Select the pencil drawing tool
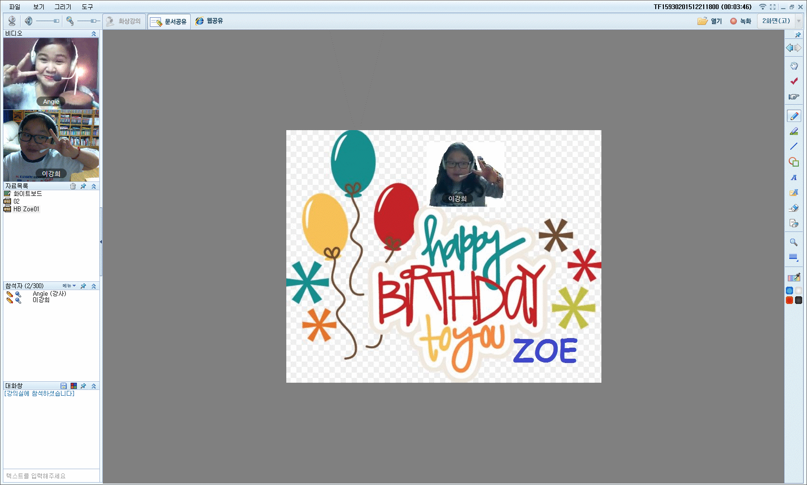The image size is (807, 485). [x=794, y=116]
